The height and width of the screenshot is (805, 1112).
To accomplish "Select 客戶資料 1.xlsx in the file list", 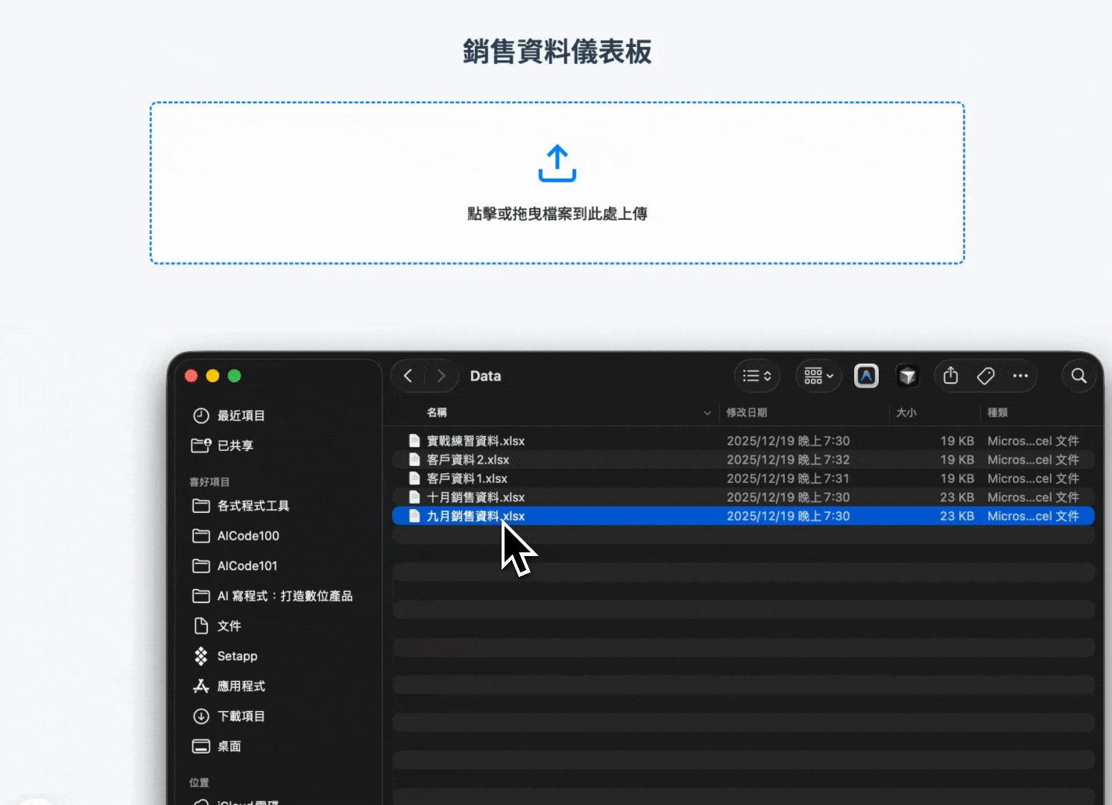I will 466,478.
